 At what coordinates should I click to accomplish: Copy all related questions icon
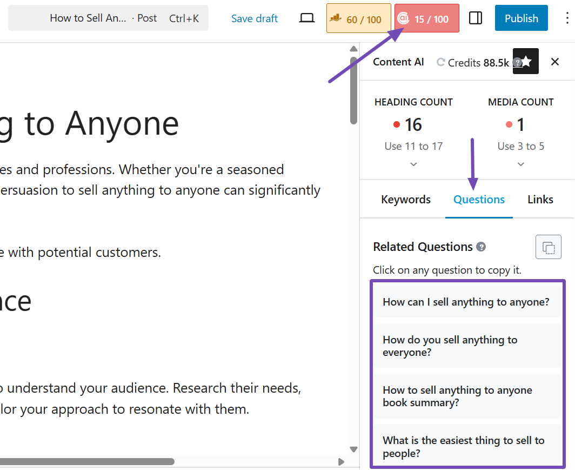tap(548, 248)
